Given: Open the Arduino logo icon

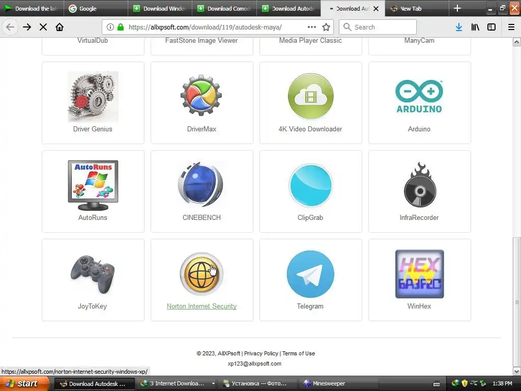Looking at the screenshot, I should click(419, 96).
